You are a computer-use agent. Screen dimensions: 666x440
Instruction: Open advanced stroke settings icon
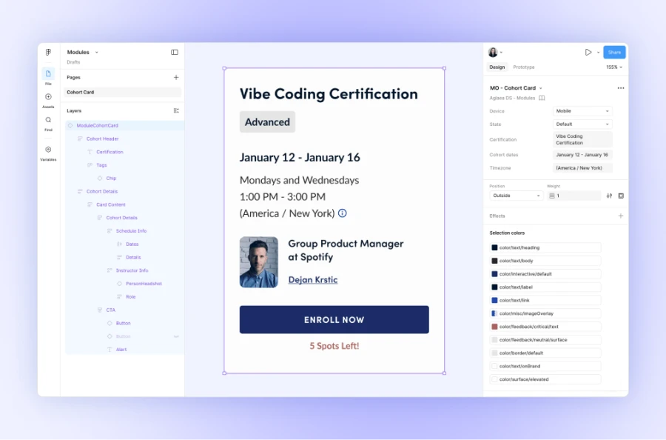pos(610,196)
